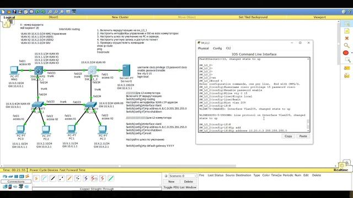Click the Copy button in CLI window
The height and width of the screenshot is (198, 353).
point(288,136)
